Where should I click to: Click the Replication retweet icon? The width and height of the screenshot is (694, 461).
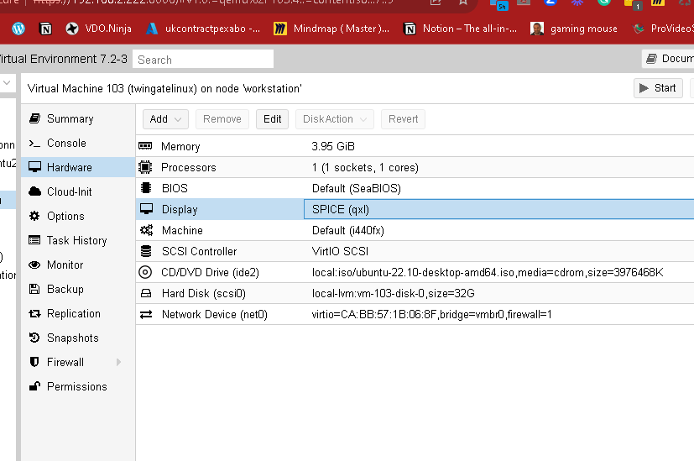34,313
